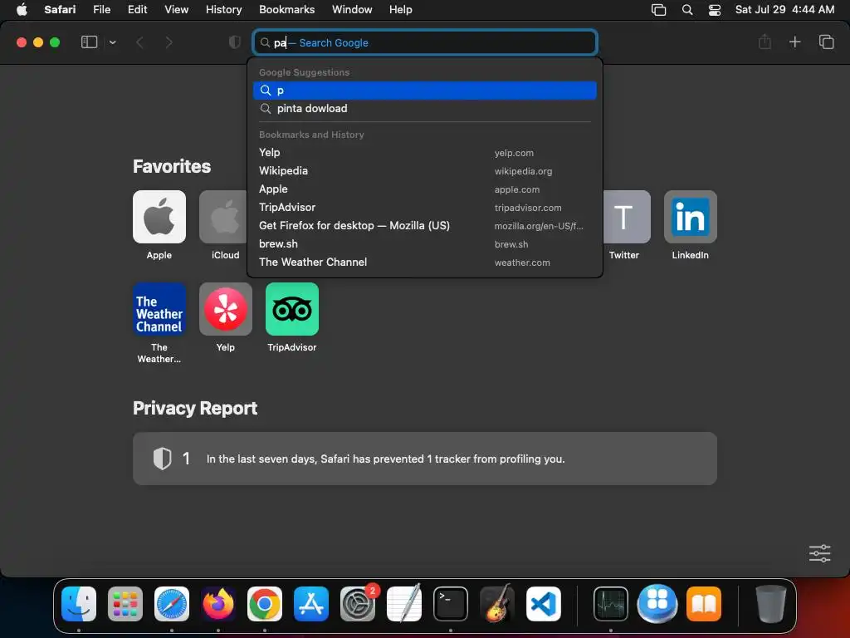
Task: Open LinkedIn favorite tile
Action: click(690, 217)
